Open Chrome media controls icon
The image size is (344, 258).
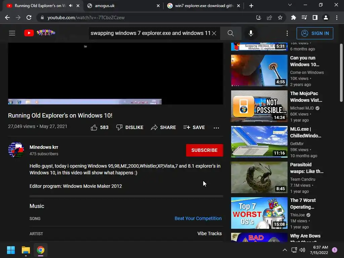(x=304, y=17)
